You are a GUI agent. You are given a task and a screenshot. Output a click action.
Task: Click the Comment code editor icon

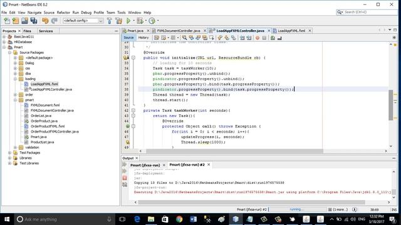273,37
